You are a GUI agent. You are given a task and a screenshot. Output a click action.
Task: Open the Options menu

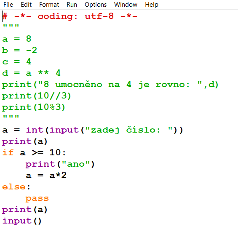96,5
